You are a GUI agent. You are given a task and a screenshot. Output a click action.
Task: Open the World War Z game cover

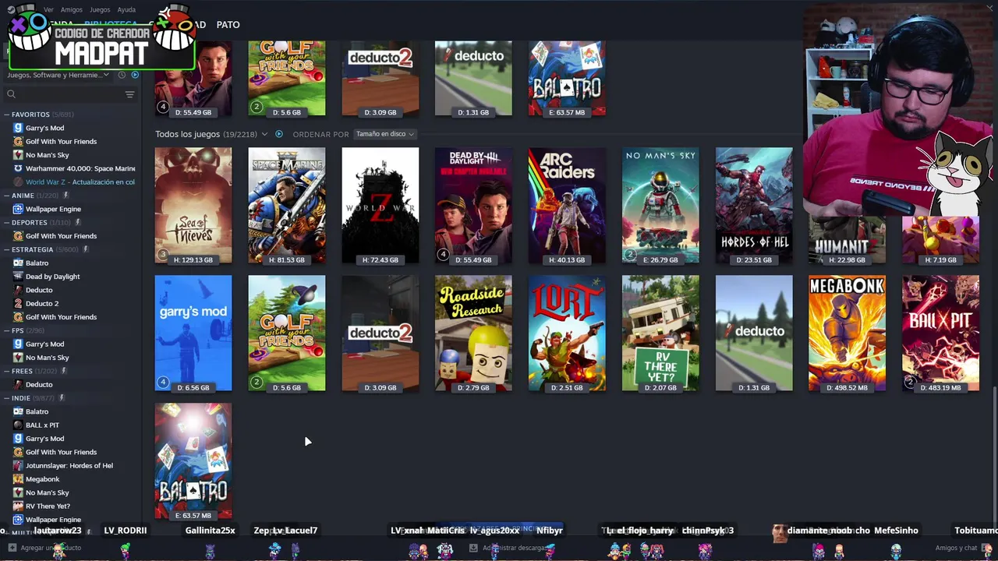coord(380,206)
